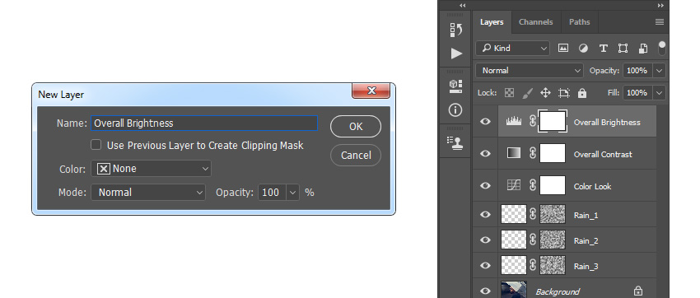Viewport: 700px width, 298px height.
Task: Lock artboard nesting icon
Action: [x=564, y=93]
